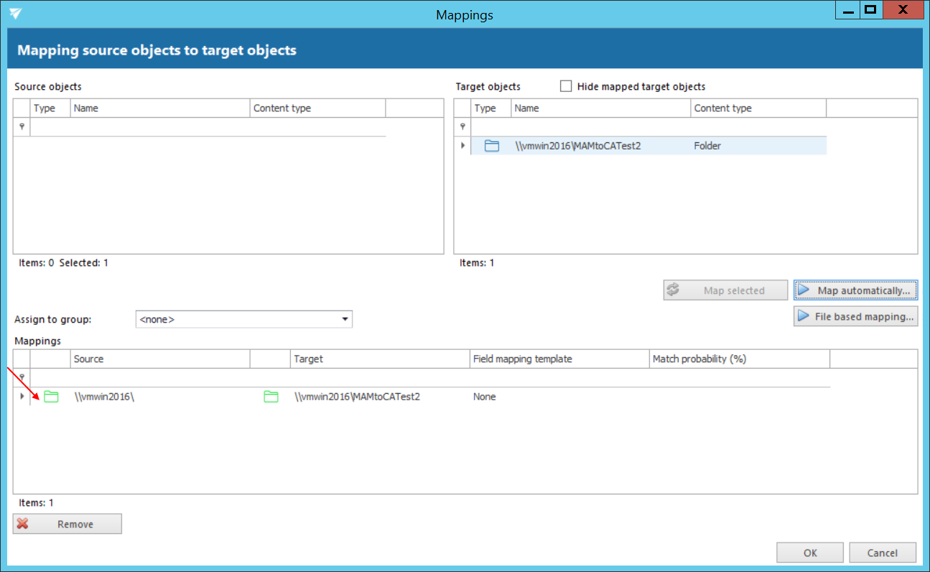Expand the MAMtoCATest2 target object row
Viewport: 930px width, 572px height.
pos(462,146)
